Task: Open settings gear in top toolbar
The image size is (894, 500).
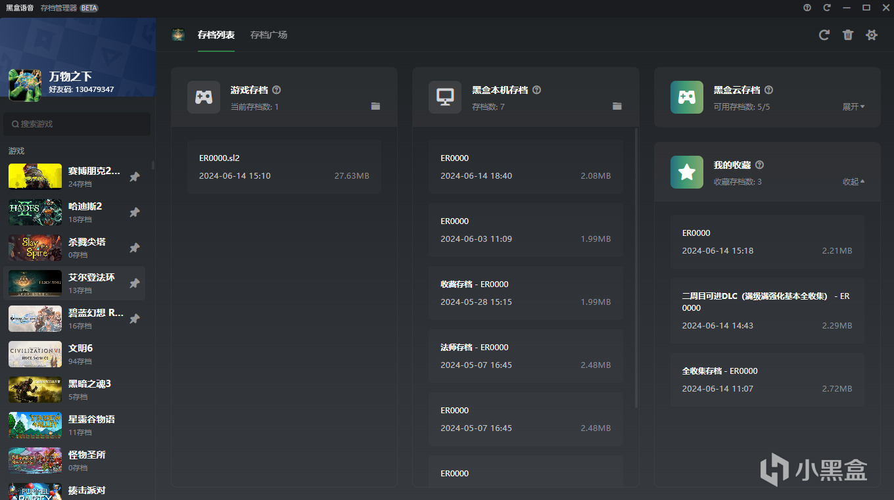Action: [x=872, y=35]
